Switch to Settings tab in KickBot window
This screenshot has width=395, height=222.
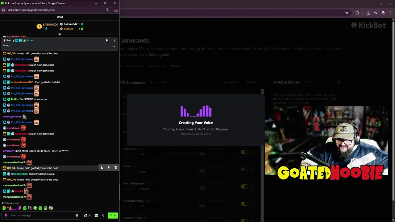175,66
